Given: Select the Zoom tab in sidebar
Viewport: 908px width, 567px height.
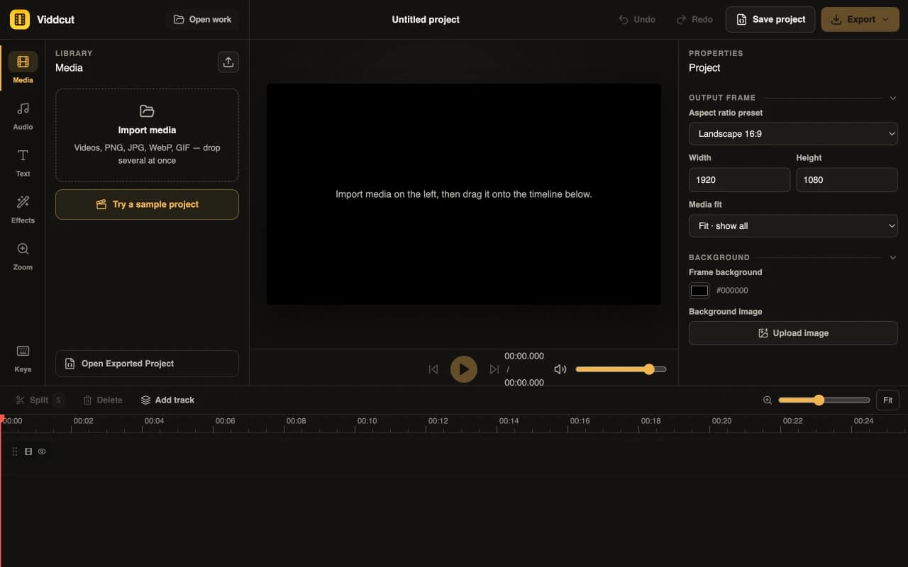Looking at the screenshot, I should pos(23,256).
